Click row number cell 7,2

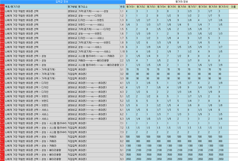pos(123,128)
